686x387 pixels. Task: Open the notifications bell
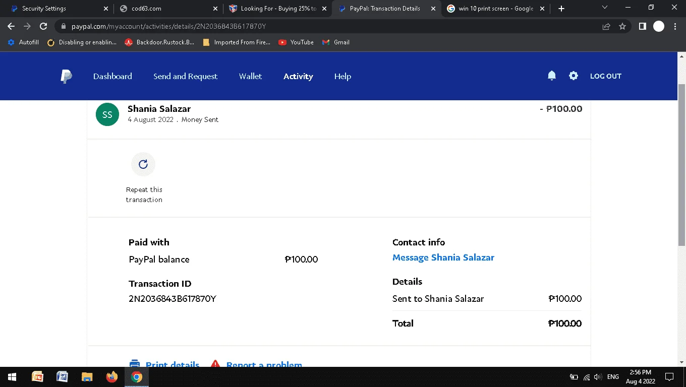pos(552,76)
